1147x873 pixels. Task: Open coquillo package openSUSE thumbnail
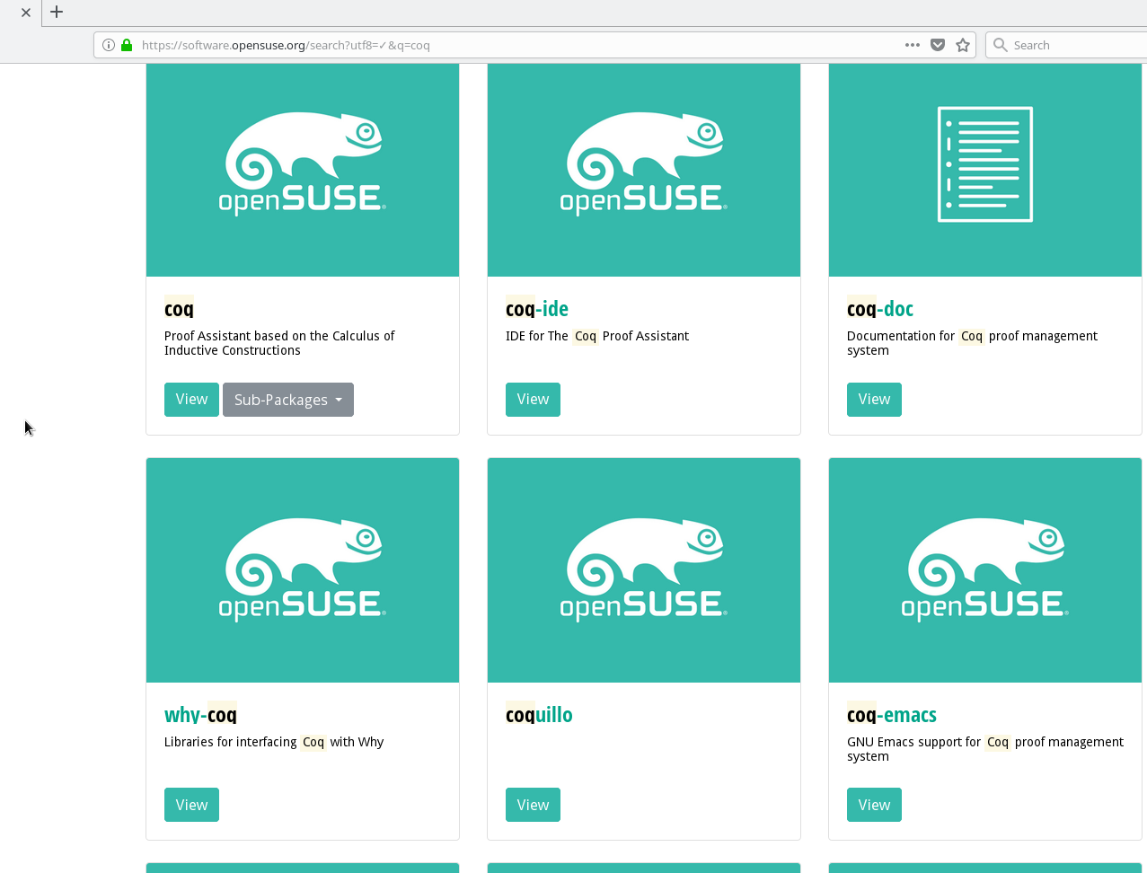coord(644,570)
